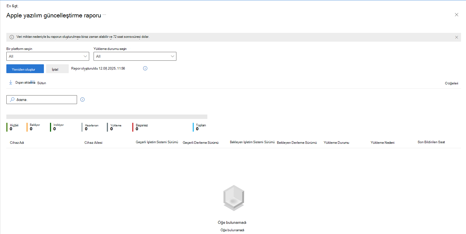
Task: Open the more options ellipsis beside the title
Action: [104, 15]
